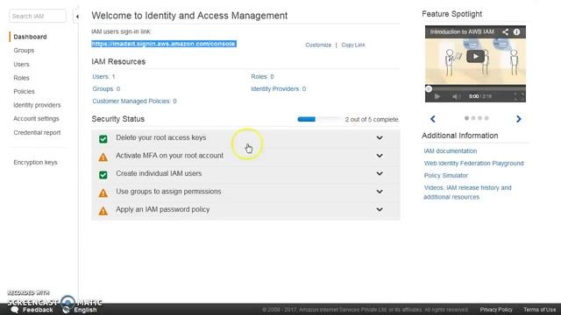Image resolution: width=561 pixels, height=315 pixels.
Task: Expand Apply an IAM password policy
Action: coord(380,210)
